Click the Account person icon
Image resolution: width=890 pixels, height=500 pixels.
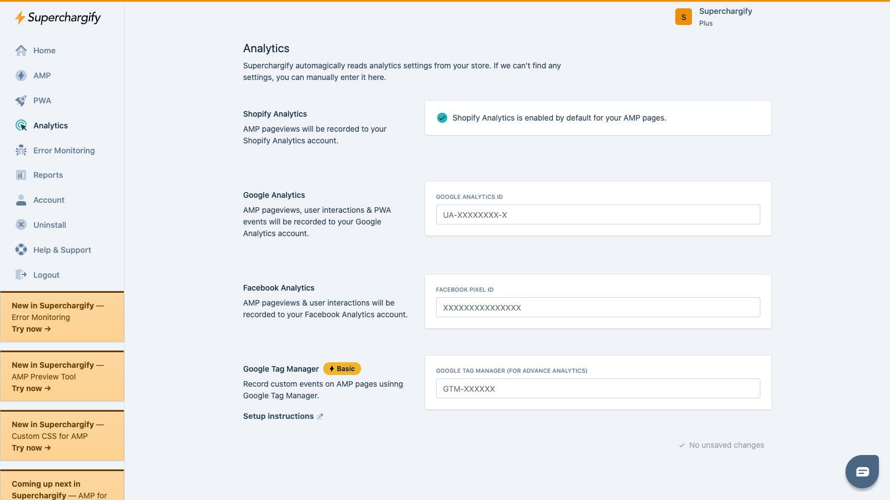tap(21, 200)
